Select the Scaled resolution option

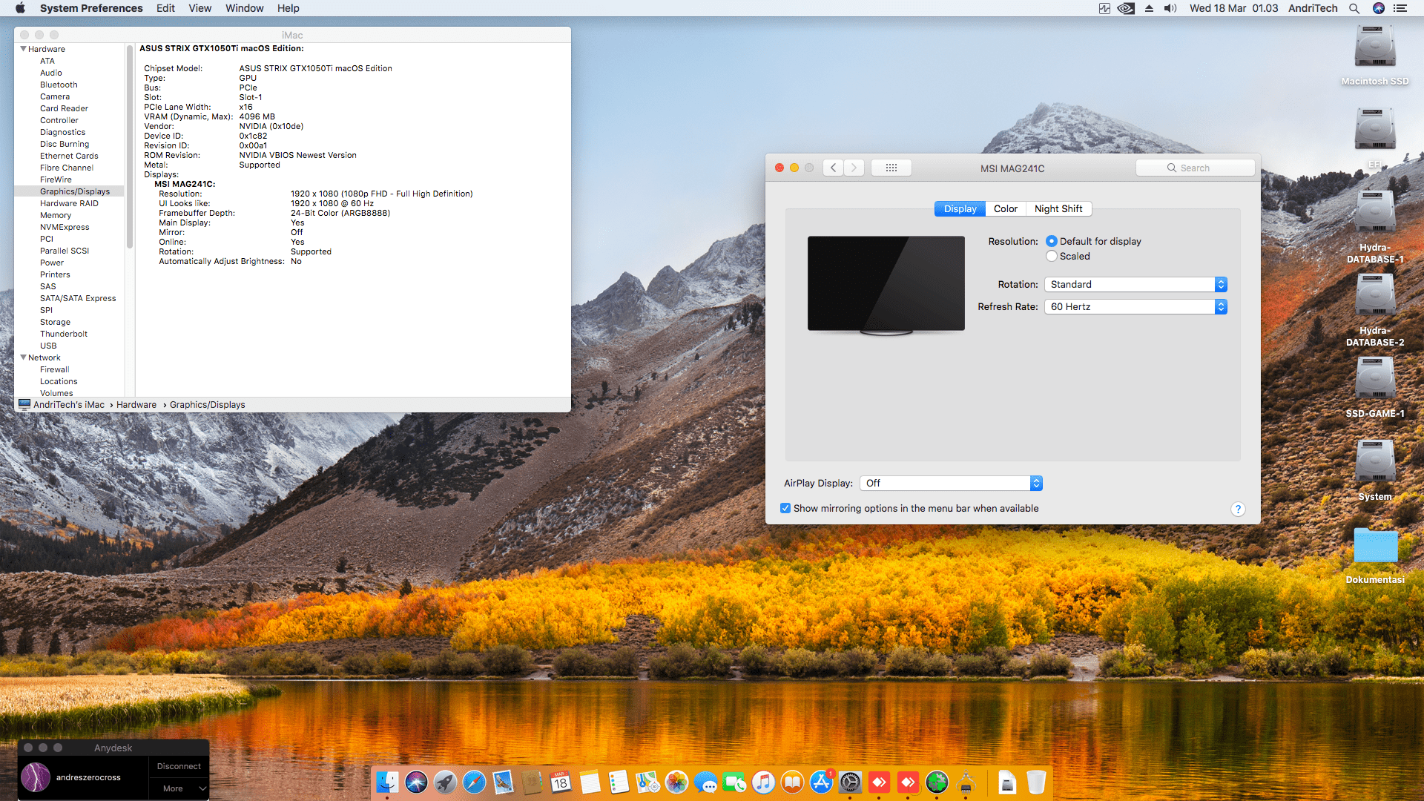pos(1052,257)
